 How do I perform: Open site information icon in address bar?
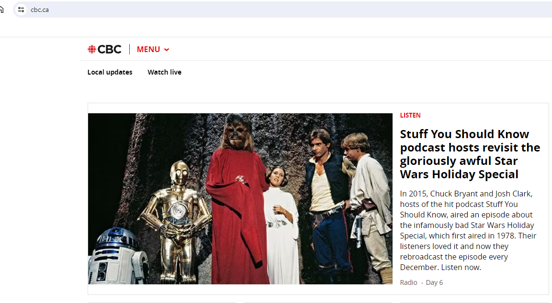[x=21, y=10]
